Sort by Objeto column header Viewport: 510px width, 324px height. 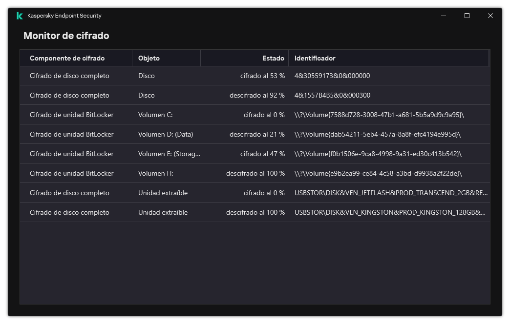(x=149, y=58)
